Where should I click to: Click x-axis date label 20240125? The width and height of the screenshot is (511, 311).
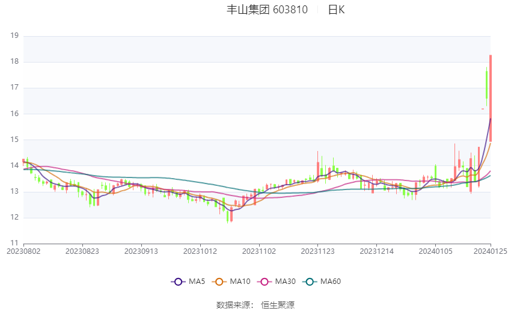491,251
